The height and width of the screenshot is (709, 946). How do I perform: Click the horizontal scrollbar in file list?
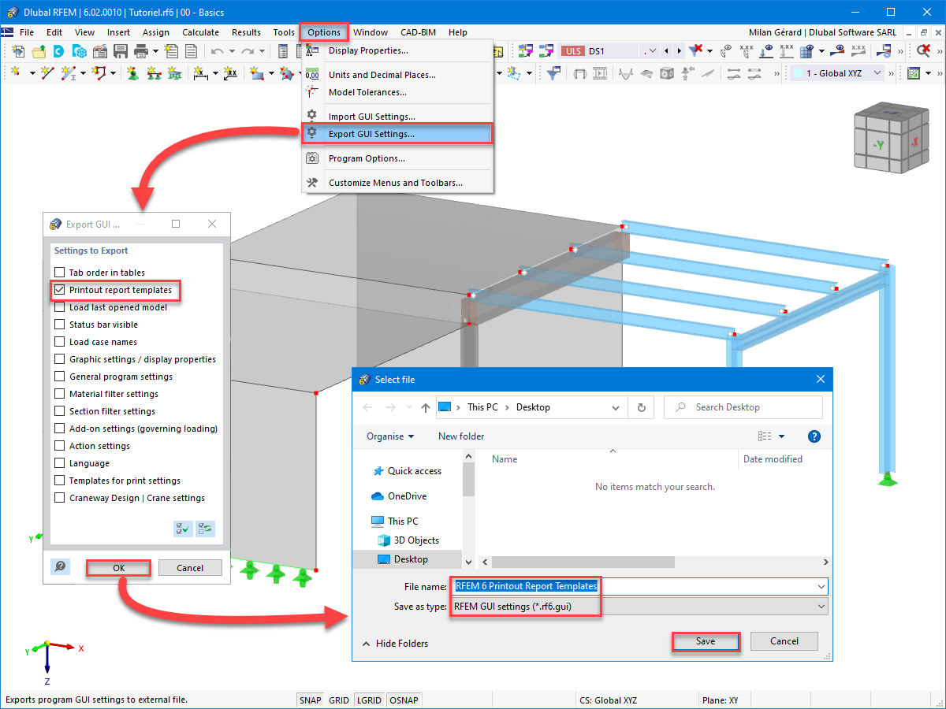(x=583, y=562)
